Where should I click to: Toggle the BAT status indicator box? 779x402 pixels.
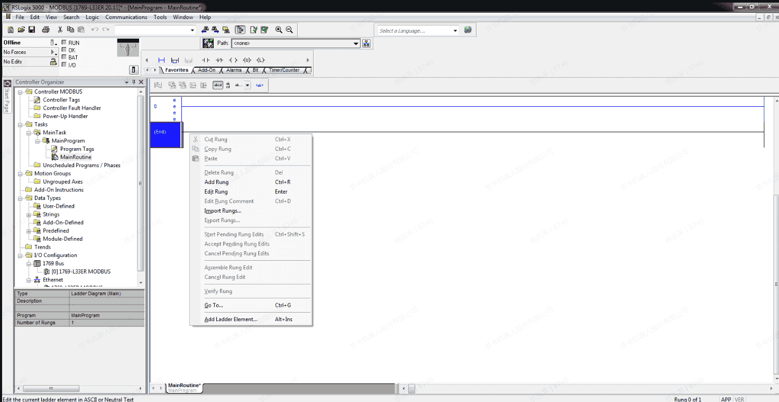coord(65,58)
